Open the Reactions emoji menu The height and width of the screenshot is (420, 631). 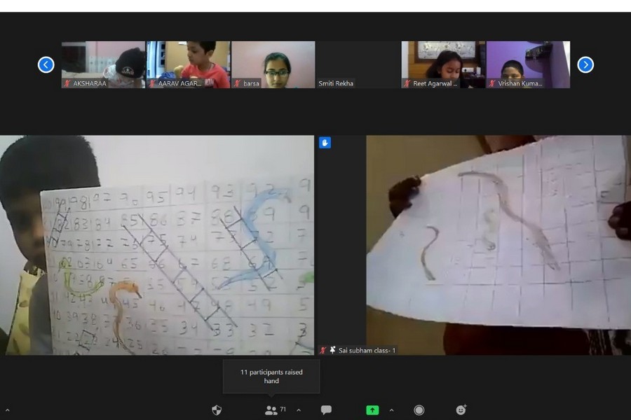(461, 410)
